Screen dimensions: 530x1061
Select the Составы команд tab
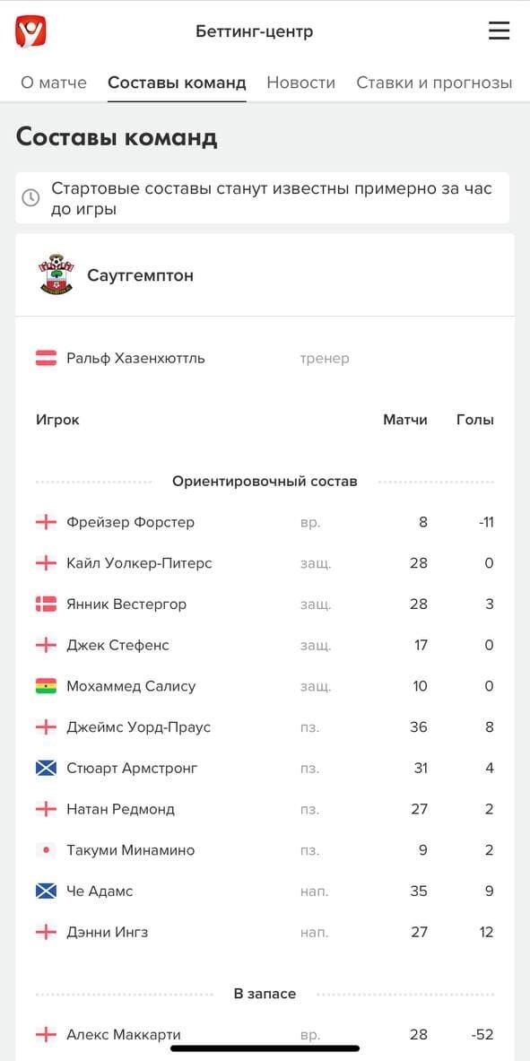177,83
